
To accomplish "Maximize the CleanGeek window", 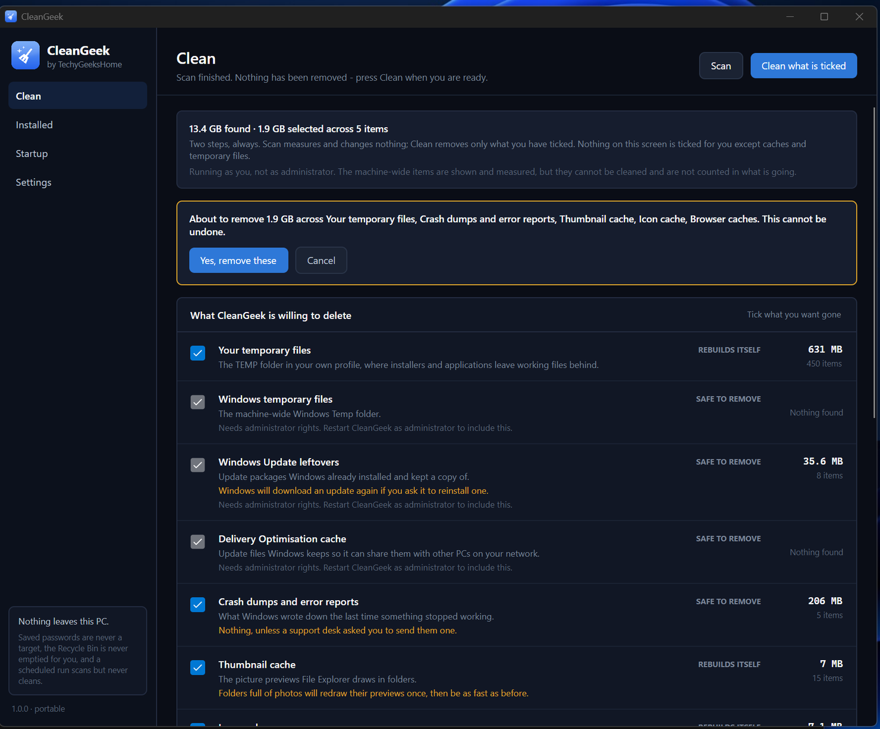I will [824, 17].
